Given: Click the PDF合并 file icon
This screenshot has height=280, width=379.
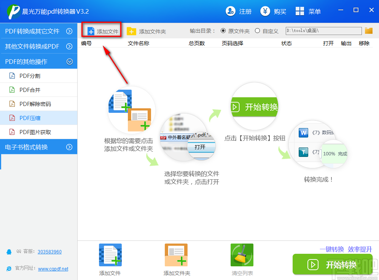Looking at the screenshot, I should [12, 90].
